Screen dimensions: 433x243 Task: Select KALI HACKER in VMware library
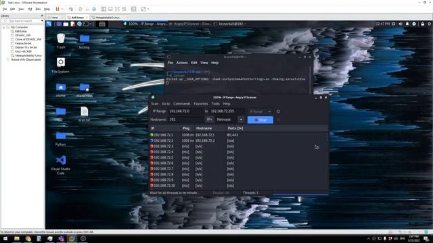(23, 51)
